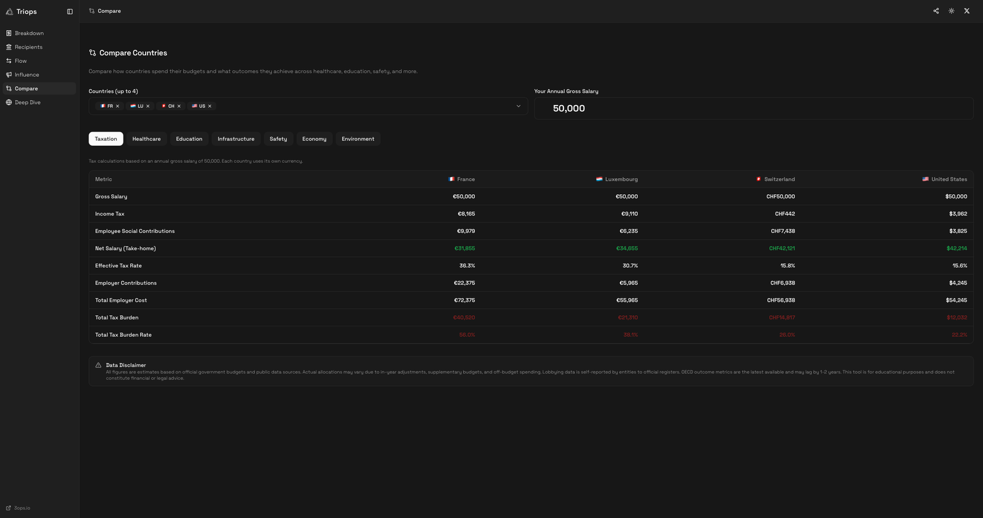Go to the Recipients page

point(28,47)
